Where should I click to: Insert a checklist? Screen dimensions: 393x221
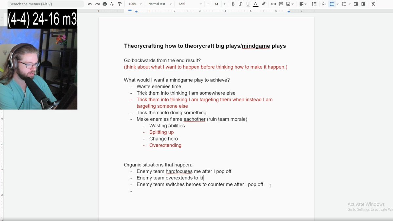[x=324, y=4]
